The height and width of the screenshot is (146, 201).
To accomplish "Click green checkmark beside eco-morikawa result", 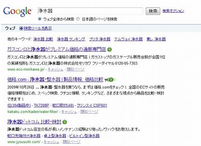I will point(109,49).
